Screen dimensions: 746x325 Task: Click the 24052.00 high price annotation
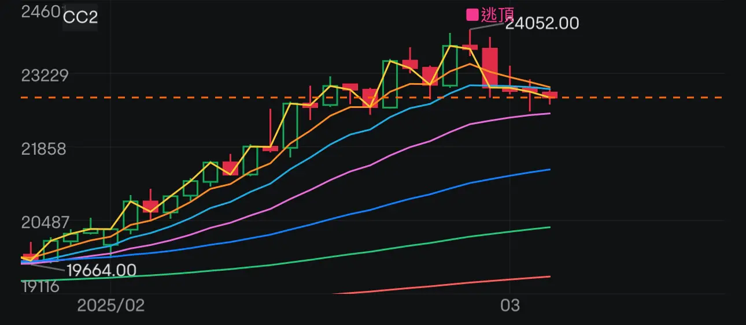point(541,23)
